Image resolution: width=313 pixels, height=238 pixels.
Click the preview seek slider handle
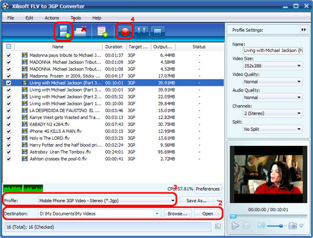[x=233, y=216]
